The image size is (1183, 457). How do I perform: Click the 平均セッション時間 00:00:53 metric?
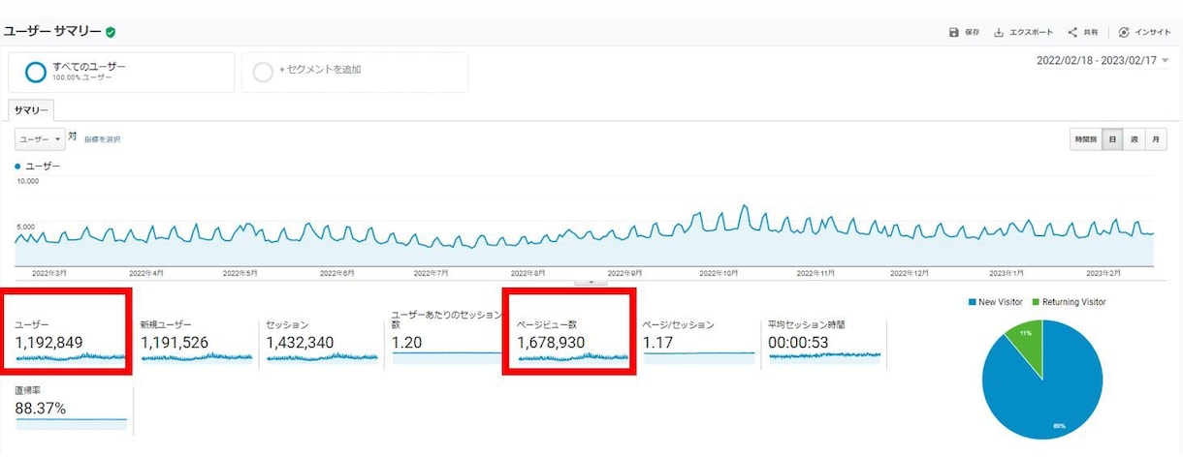click(x=825, y=341)
